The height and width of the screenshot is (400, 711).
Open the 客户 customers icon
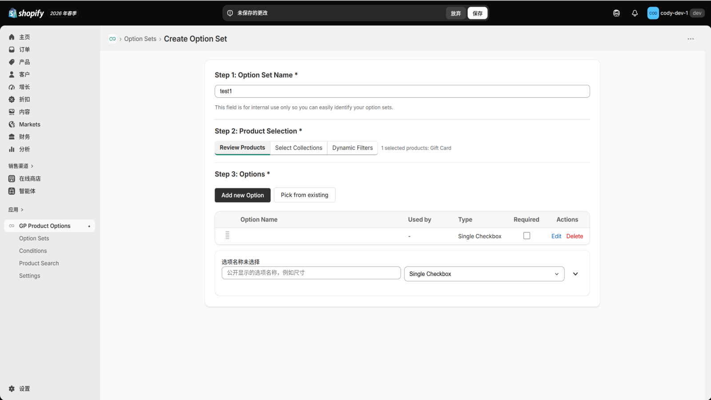click(12, 75)
